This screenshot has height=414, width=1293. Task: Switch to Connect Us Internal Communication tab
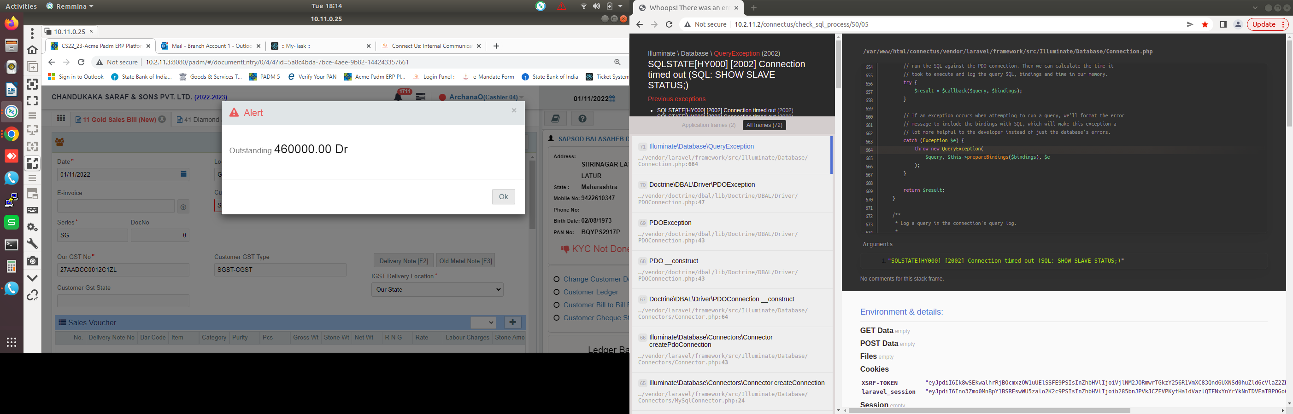tap(431, 46)
